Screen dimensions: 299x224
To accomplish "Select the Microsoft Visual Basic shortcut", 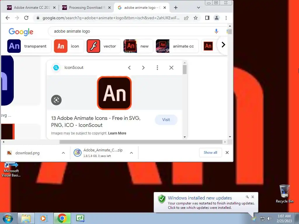I will [x=11, y=170].
